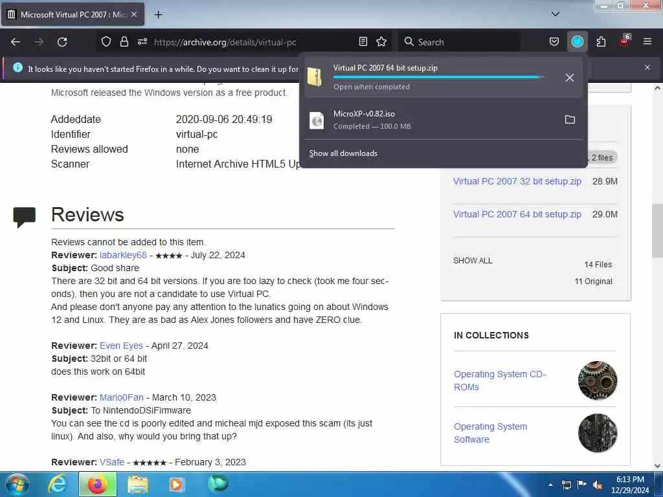The height and width of the screenshot is (497, 663).
Task: Open the 2 files badge
Action: coord(601,158)
